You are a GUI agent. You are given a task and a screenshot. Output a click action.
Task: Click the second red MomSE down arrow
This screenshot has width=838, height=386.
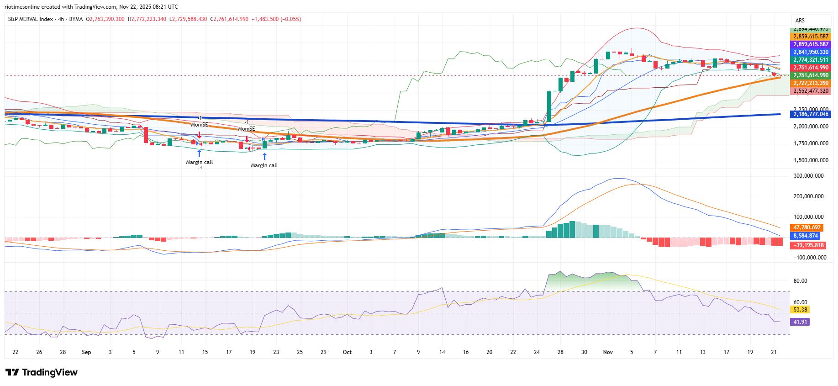(x=247, y=138)
